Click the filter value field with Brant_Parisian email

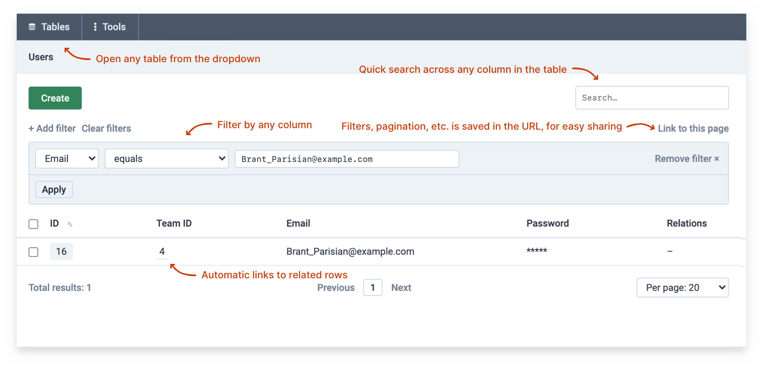point(347,159)
